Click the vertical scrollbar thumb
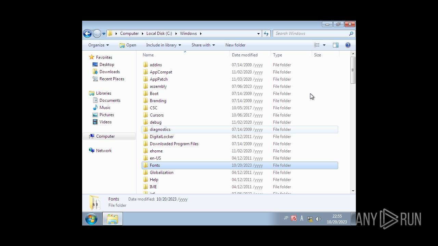Image resolution: width=438 pixels, height=246 pixels. pyautogui.click(x=353, y=70)
